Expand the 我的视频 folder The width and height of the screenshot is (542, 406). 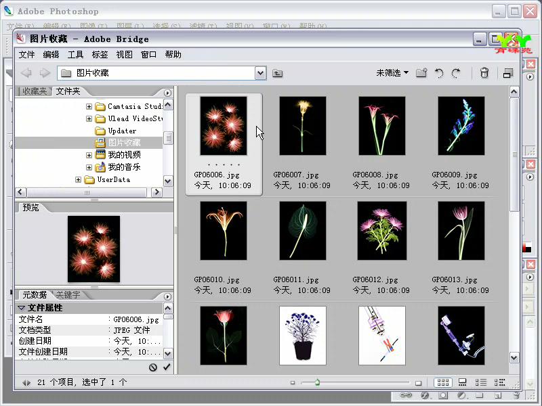(89, 155)
